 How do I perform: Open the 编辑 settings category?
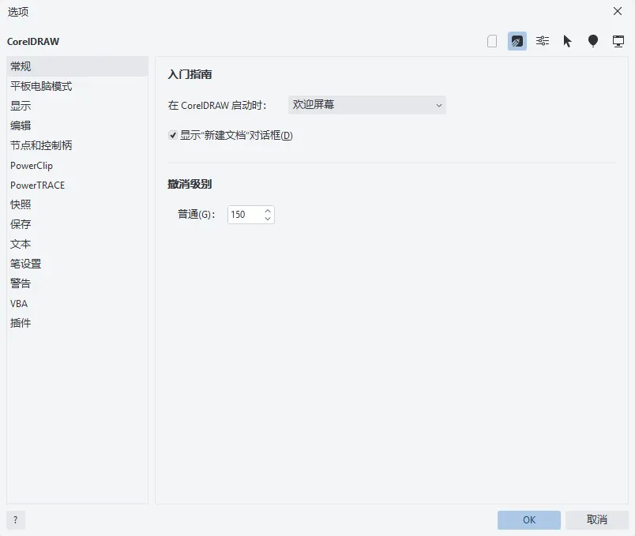[77, 126]
